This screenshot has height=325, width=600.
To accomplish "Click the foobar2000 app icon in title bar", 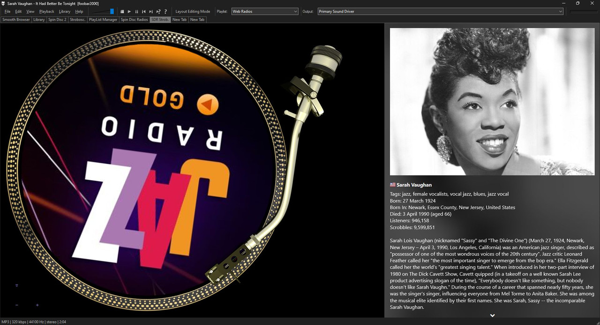I will click(x=3, y=3).
